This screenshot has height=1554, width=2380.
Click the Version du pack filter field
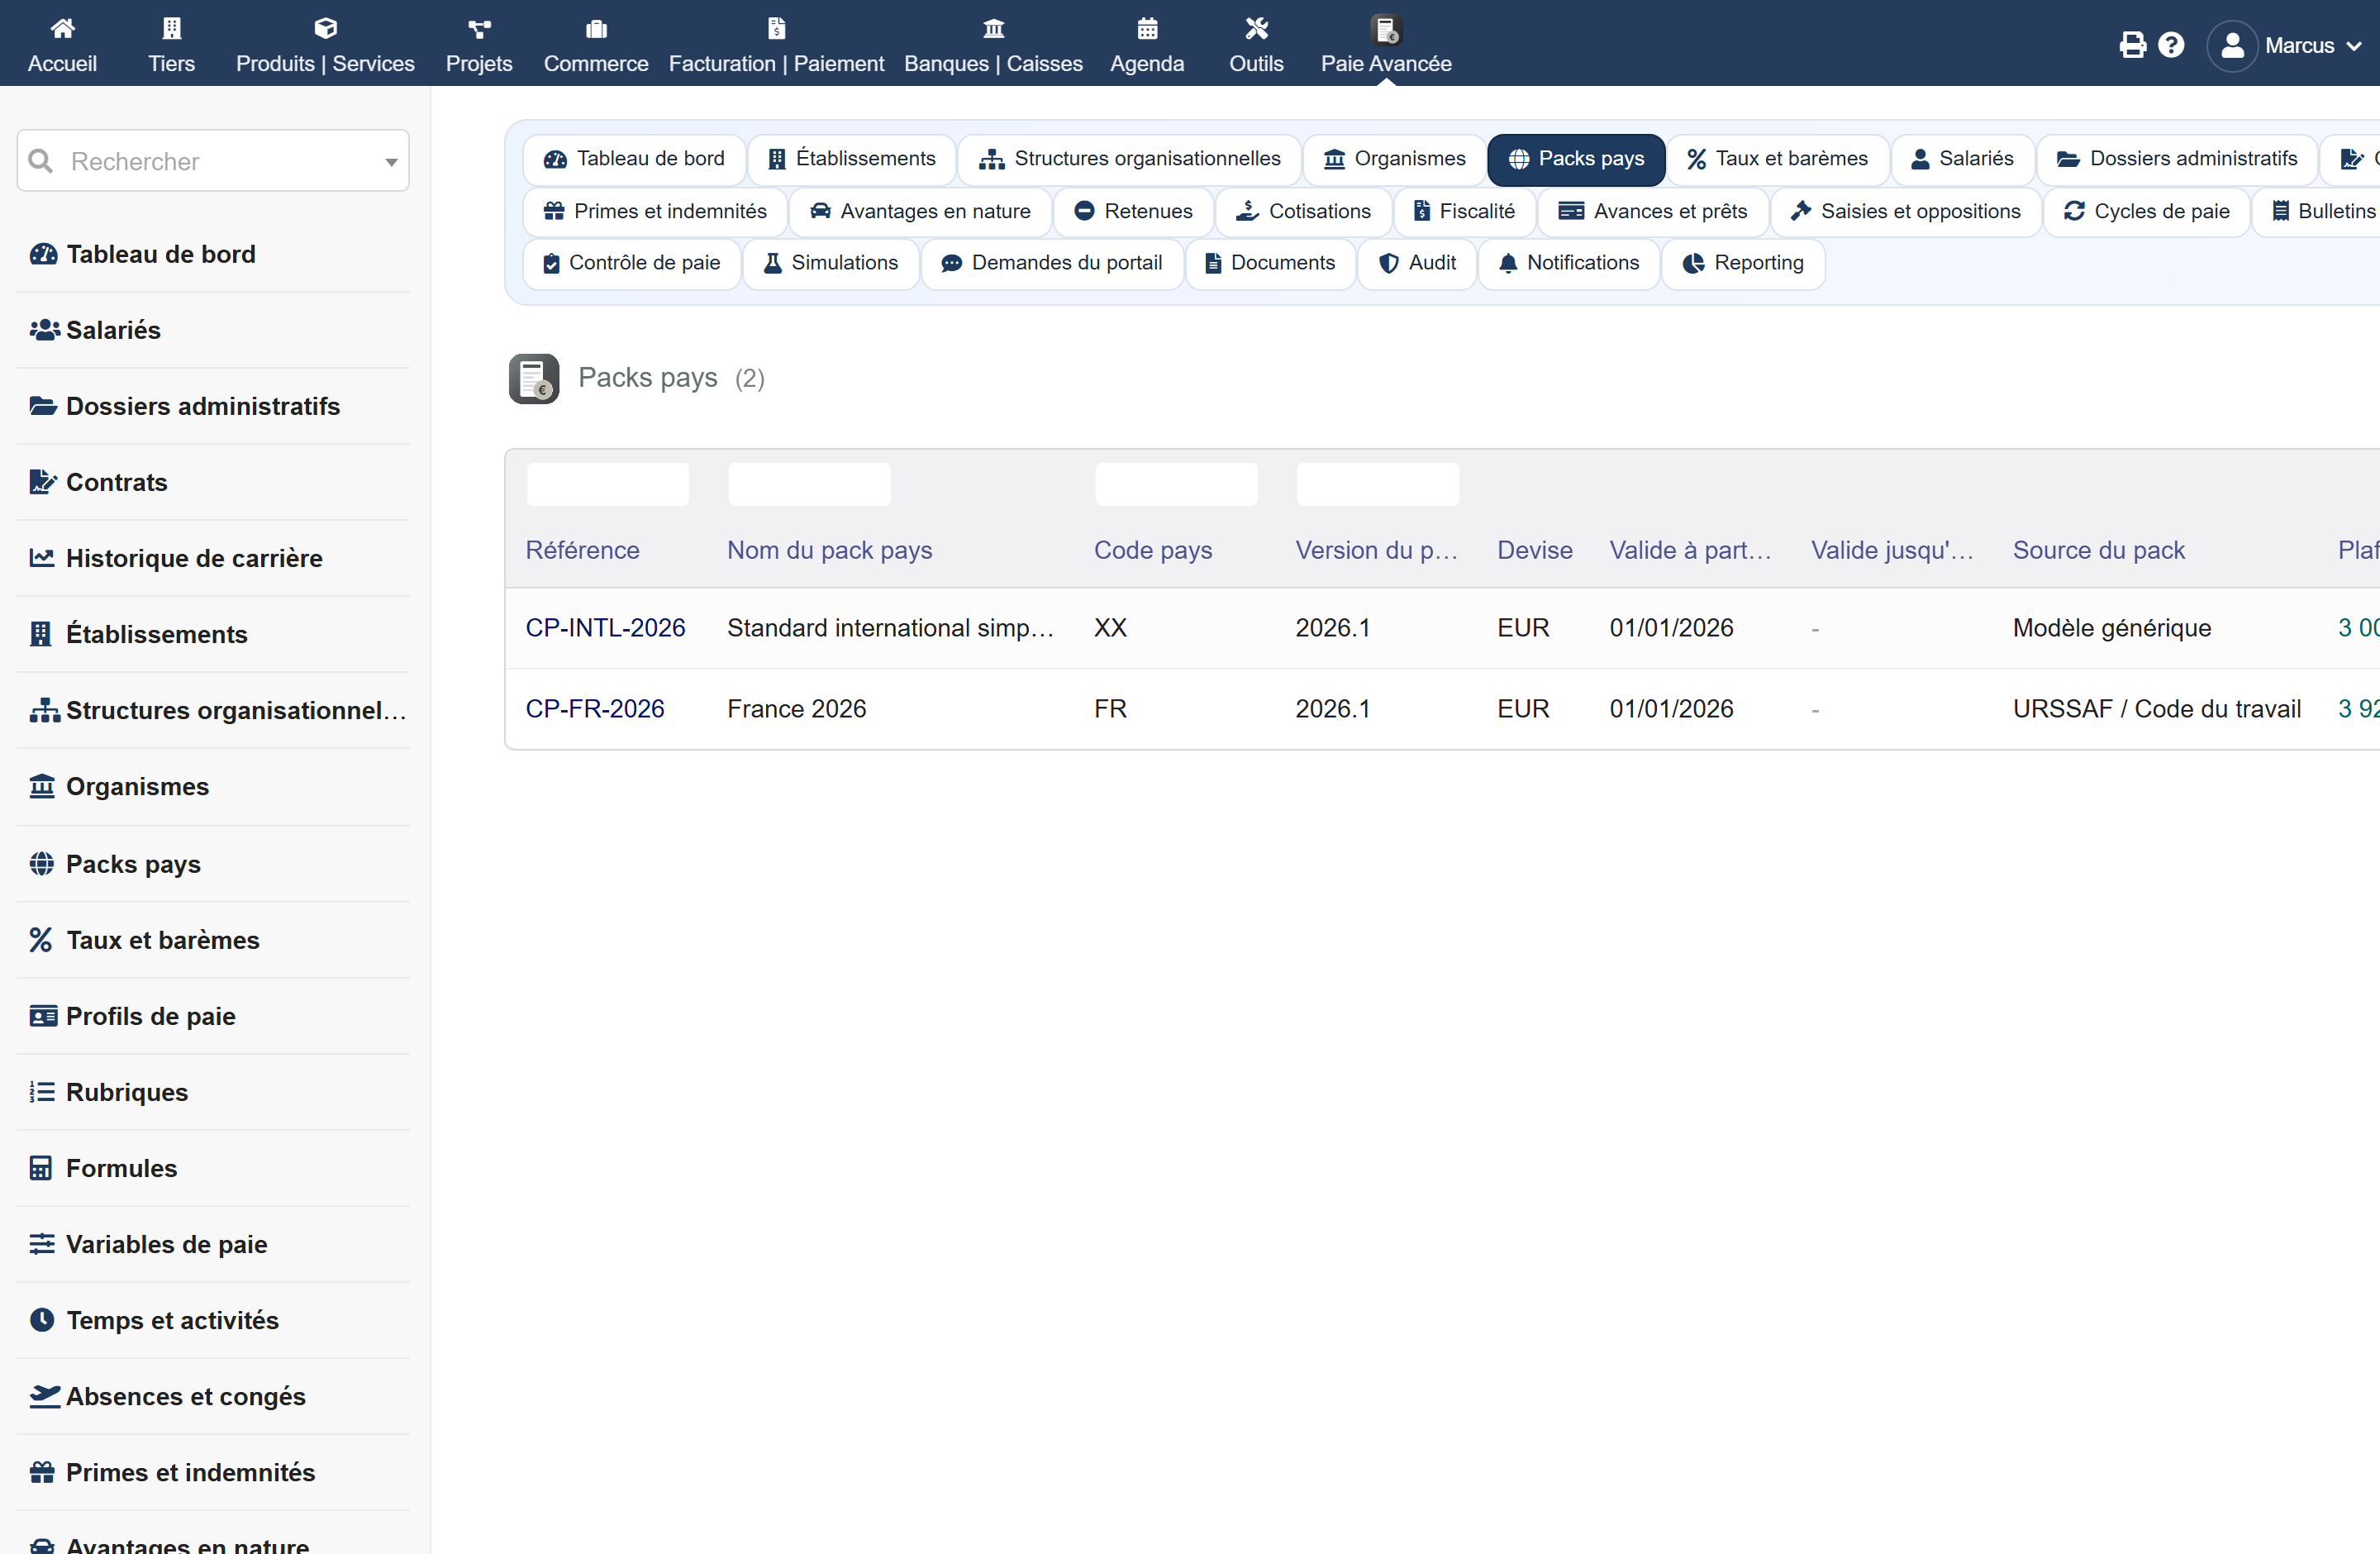(1377, 484)
